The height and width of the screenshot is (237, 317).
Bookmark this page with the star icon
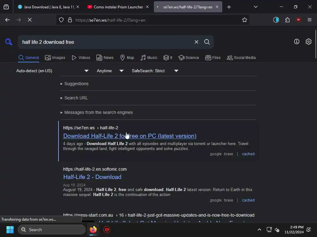(x=245, y=20)
